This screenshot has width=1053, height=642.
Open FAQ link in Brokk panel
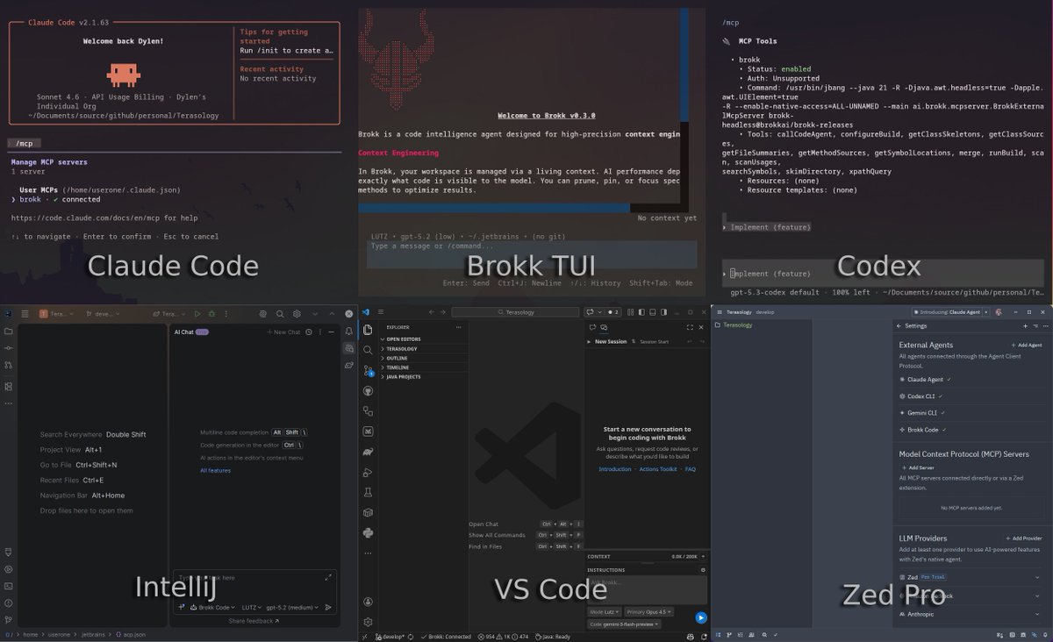tap(691, 469)
